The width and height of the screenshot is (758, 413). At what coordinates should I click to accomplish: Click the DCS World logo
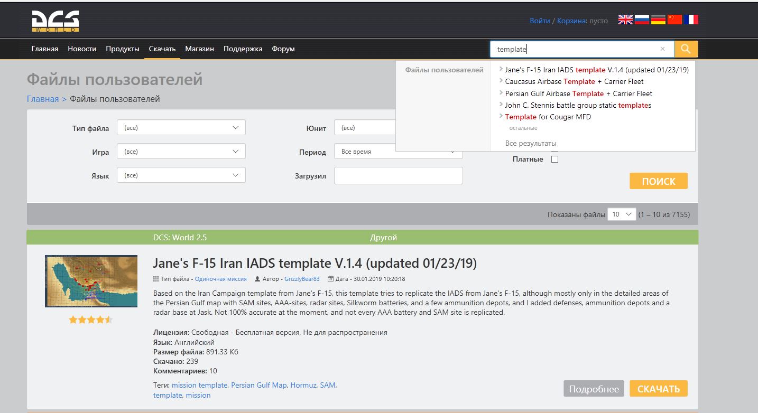pos(55,21)
